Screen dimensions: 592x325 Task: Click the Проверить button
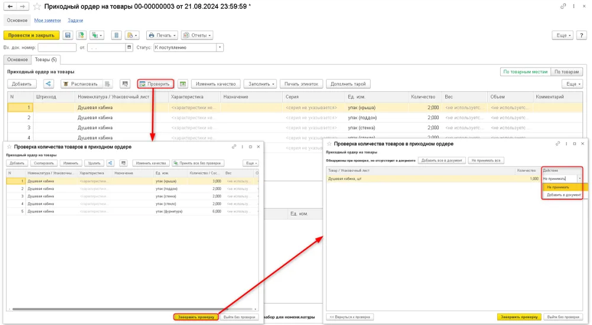click(x=156, y=84)
